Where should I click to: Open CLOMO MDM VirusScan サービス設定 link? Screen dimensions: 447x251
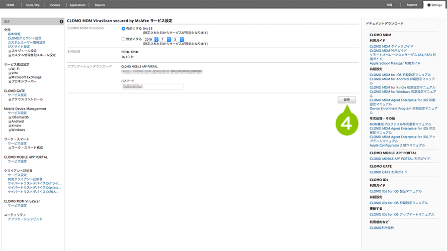(x=17, y=205)
